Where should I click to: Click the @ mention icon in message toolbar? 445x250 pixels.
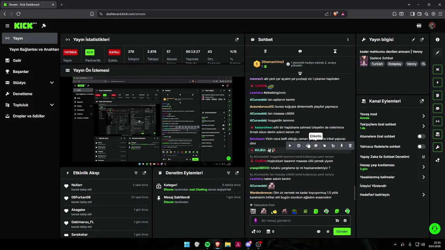316,146
